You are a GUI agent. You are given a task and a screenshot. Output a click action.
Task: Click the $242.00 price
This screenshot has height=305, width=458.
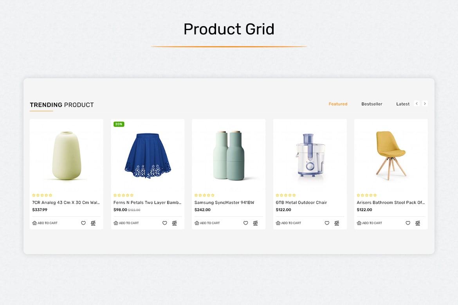(x=202, y=210)
